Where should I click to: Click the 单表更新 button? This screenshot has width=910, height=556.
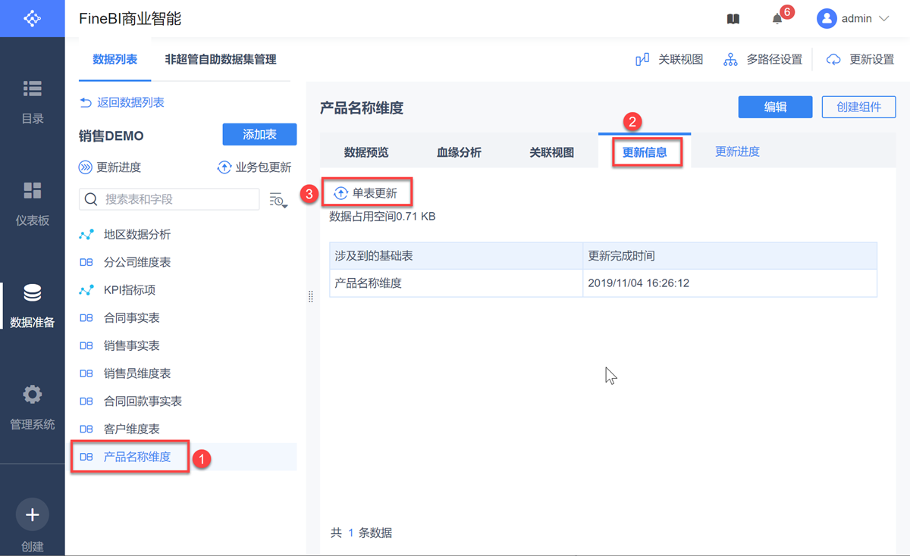point(367,193)
